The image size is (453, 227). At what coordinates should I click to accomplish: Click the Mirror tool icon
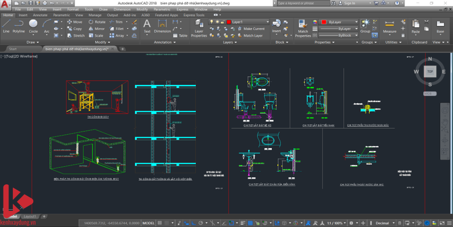[92, 29]
